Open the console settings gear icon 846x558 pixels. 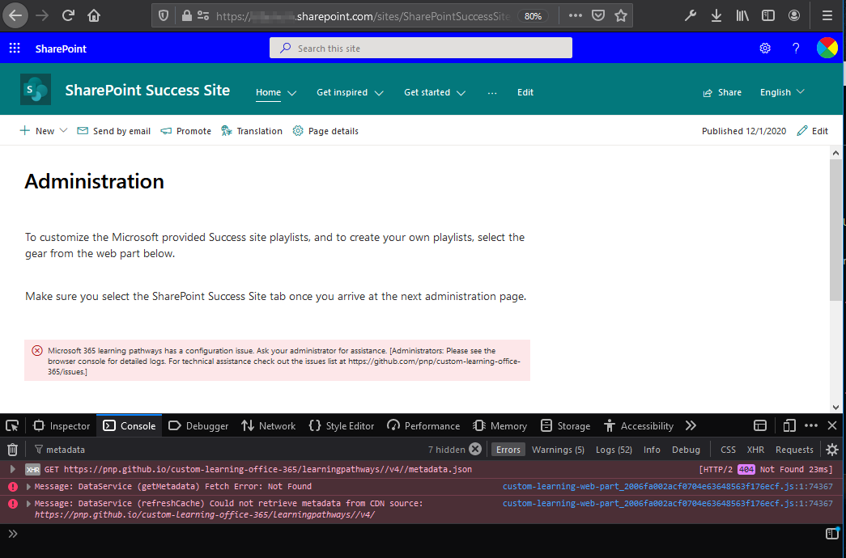coord(832,449)
